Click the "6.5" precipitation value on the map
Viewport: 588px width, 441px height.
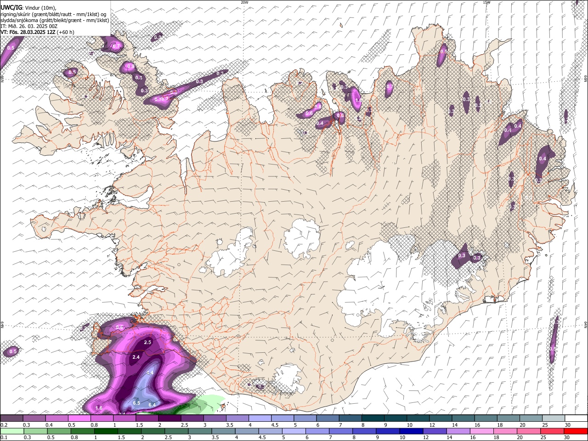(x=136, y=403)
